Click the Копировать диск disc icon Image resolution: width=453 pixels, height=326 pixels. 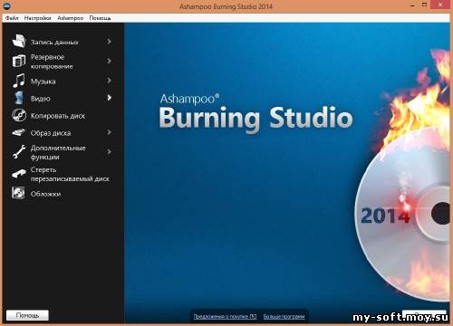pyautogui.click(x=19, y=115)
